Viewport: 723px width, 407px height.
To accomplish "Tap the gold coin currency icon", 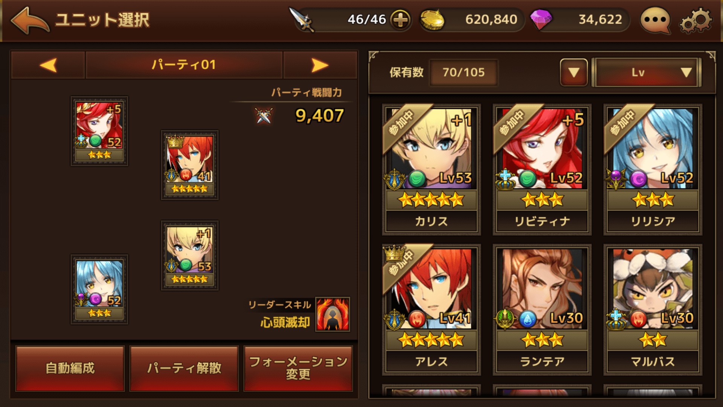I will coord(432,20).
